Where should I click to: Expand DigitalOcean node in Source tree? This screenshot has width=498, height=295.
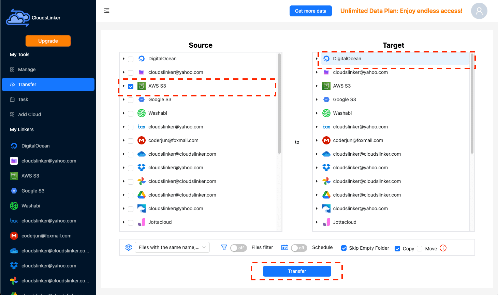[123, 59]
